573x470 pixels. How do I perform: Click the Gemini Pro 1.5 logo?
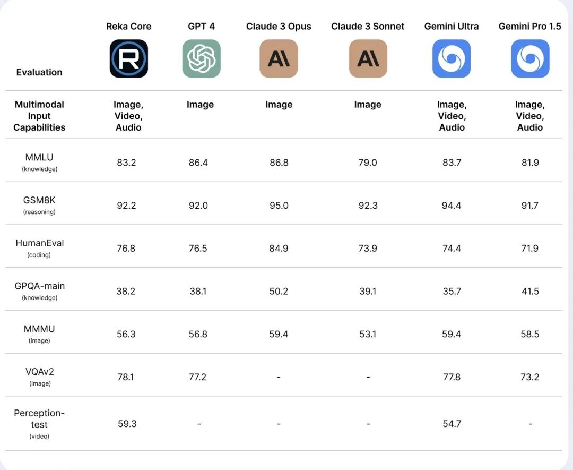(x=530, y=58)
